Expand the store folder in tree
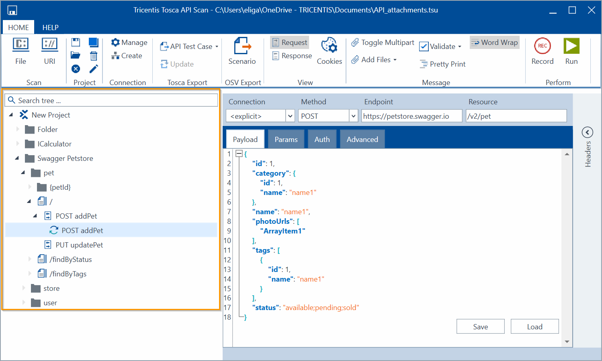This screenshot has width=602, height=361. 24,288
